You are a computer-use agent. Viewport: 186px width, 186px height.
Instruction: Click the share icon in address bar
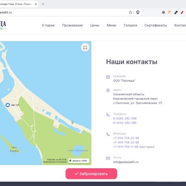tap(130, 12)
